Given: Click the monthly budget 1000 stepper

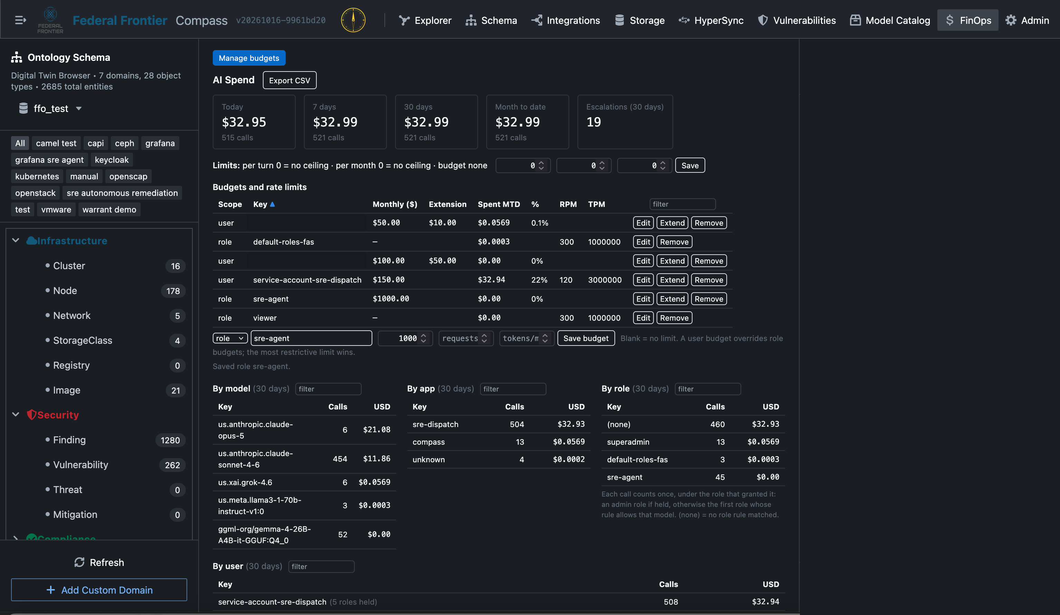Looking at the screenshot, I should tap(423, 338).
